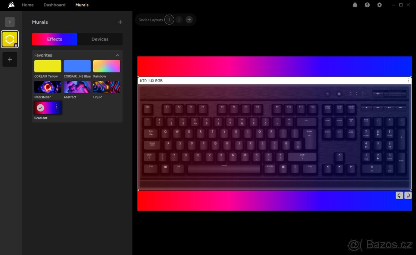
Task: Go to the Dashboard menu
Action: pyautogui.click(x=54, y=5)
